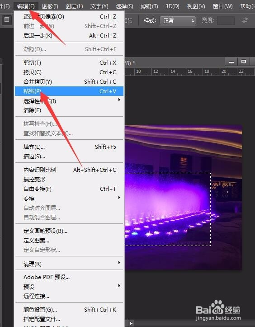Choose 描边(S)... menu item
The height and width of the screenshot is (327, 255).
tap(69, 156)
